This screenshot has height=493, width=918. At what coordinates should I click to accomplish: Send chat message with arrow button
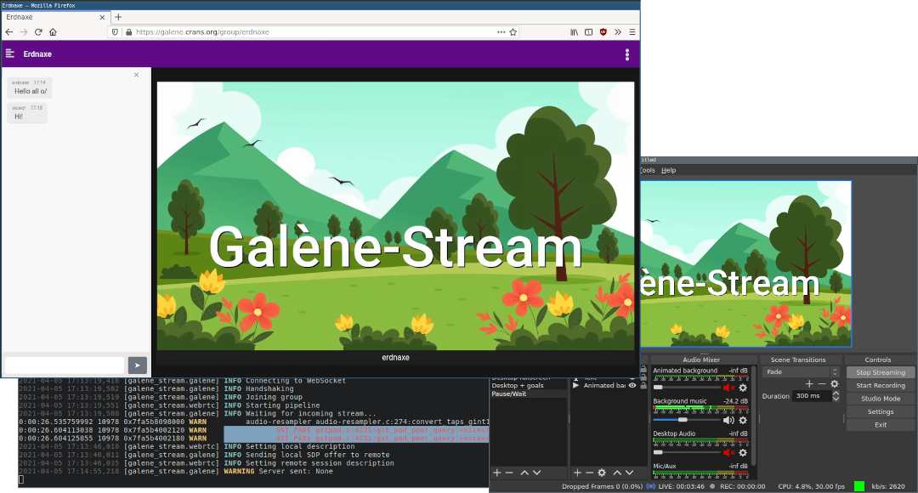pos(138,365)
